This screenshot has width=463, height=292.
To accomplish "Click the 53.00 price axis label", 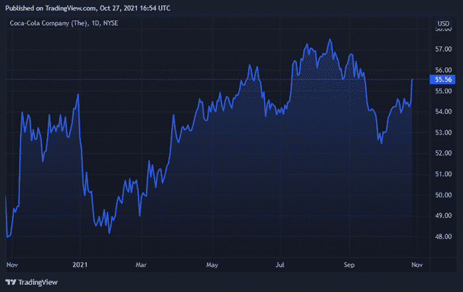I will pyautogui.click(x=444, y=132).
